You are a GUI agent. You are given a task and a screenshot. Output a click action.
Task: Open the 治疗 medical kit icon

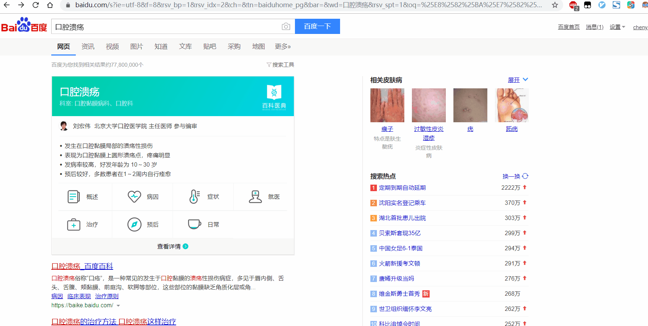coord(74,224)
